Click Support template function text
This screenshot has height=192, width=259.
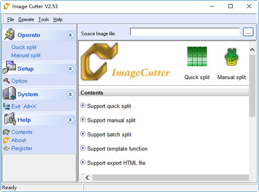117,149
